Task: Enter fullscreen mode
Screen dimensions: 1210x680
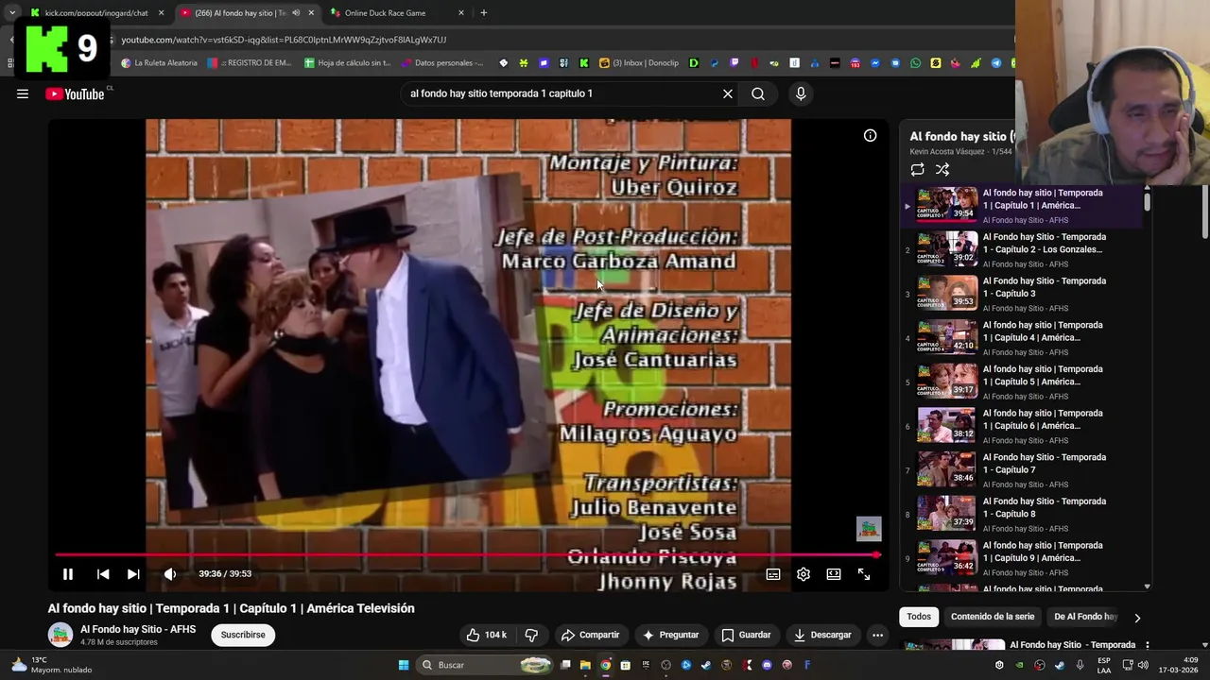Action: point(864,573)
